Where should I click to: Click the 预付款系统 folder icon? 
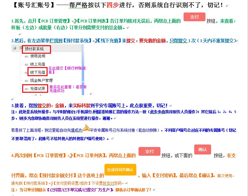click(x=21, y=48)
